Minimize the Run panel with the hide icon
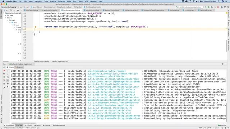Screen dimensions: 230x129 [226, 64]
